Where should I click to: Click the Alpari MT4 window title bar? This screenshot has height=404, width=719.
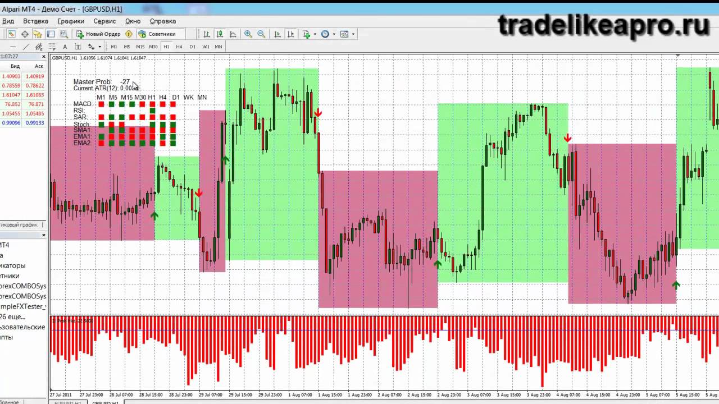tap(359, 9)
